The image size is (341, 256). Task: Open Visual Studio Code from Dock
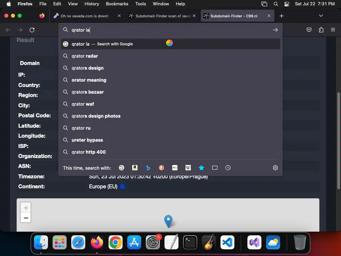227,242
